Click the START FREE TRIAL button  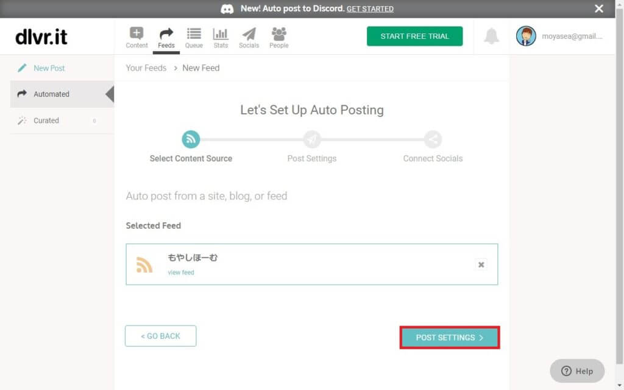(414, 37)
